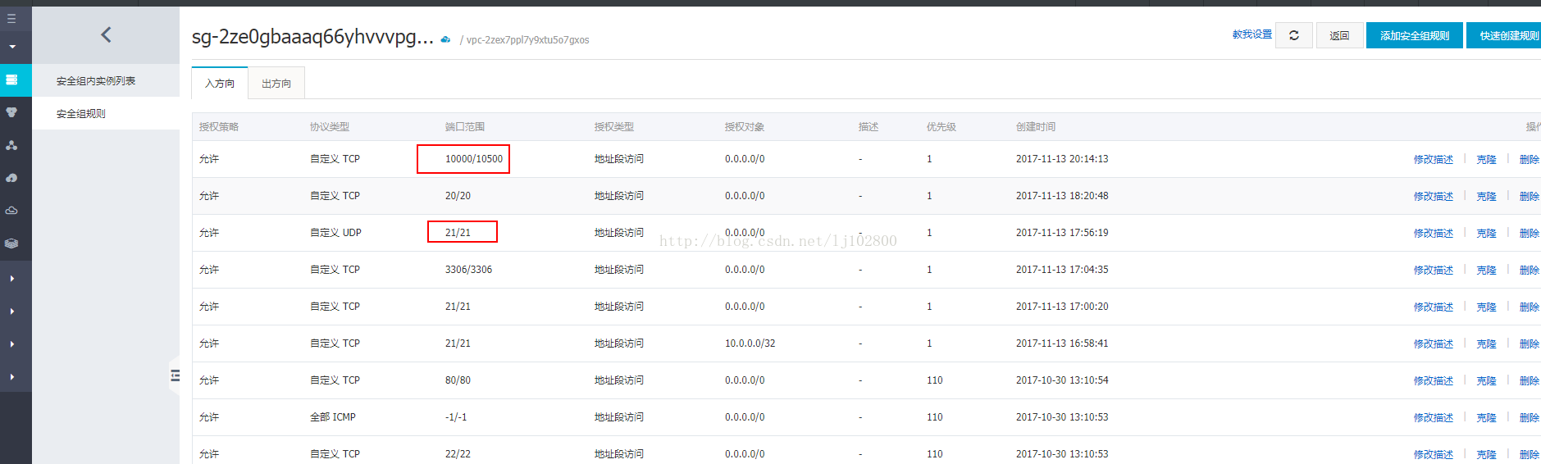Switch to the 入方向 tab
Image resolution: width=1541 pixels, height=464 pixels.
(220, 84)
